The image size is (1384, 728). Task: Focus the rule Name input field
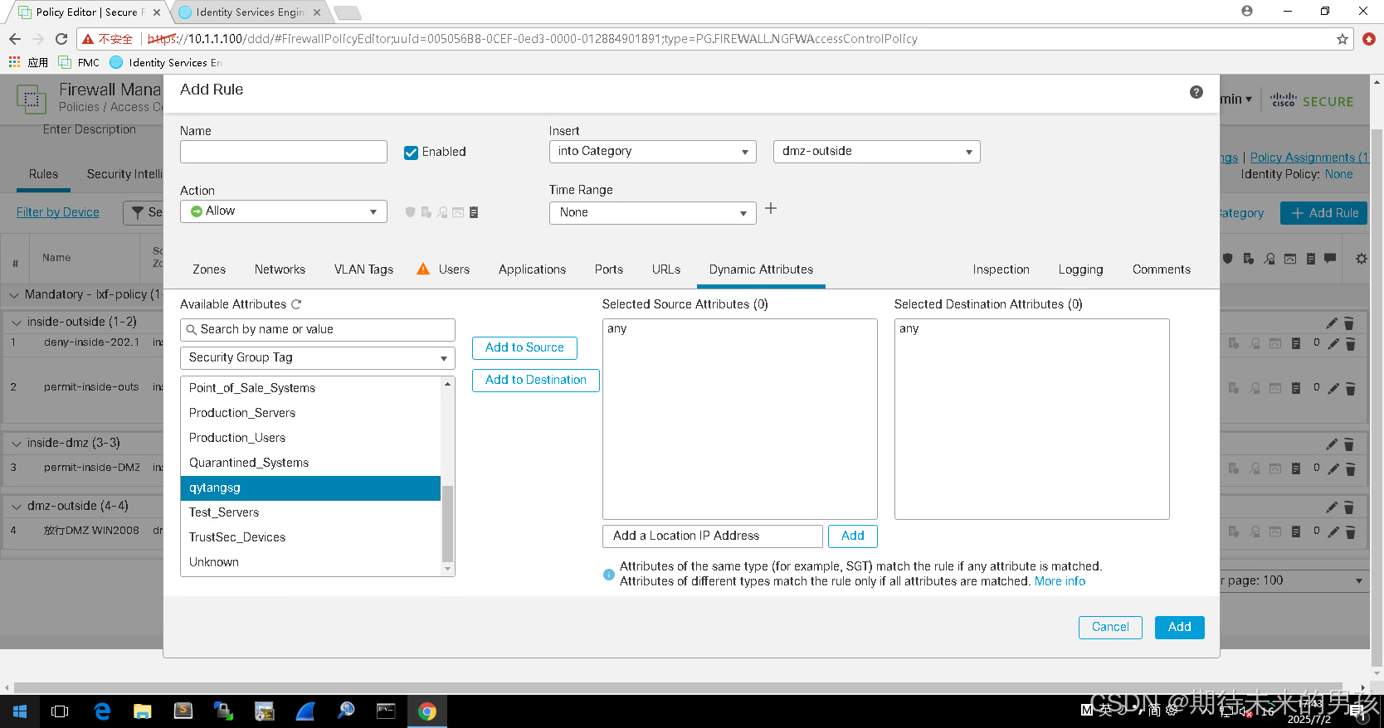tap(284, 152)
